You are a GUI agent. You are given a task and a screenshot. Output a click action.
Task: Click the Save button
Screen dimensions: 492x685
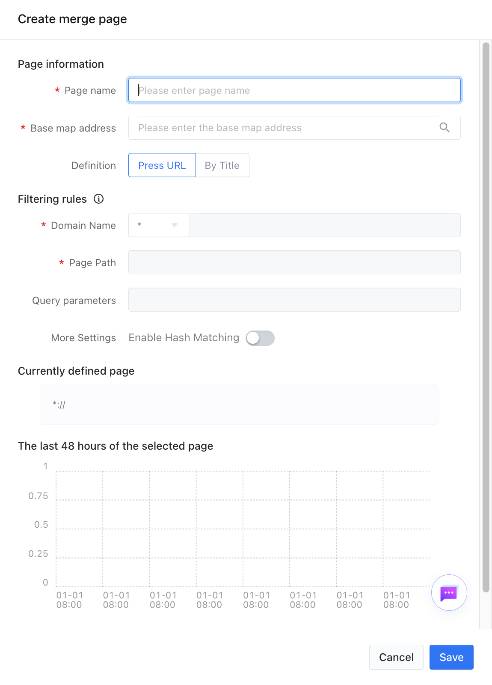(x=451, y=657)
